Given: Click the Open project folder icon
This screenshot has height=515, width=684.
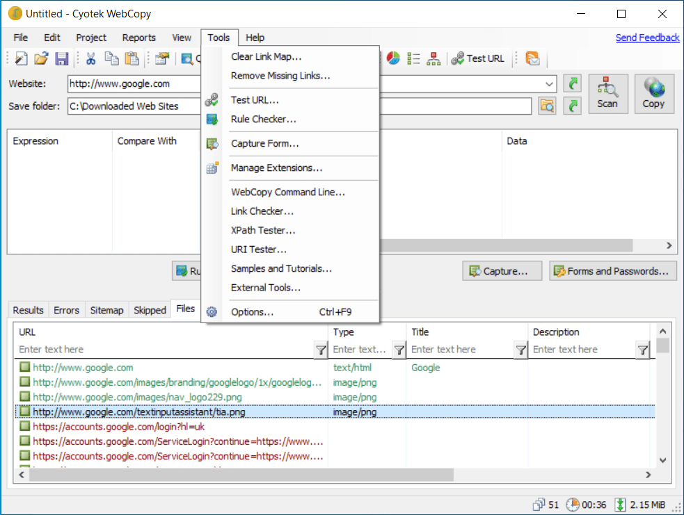Looking at the screenshot, I should tap(41, 58).
